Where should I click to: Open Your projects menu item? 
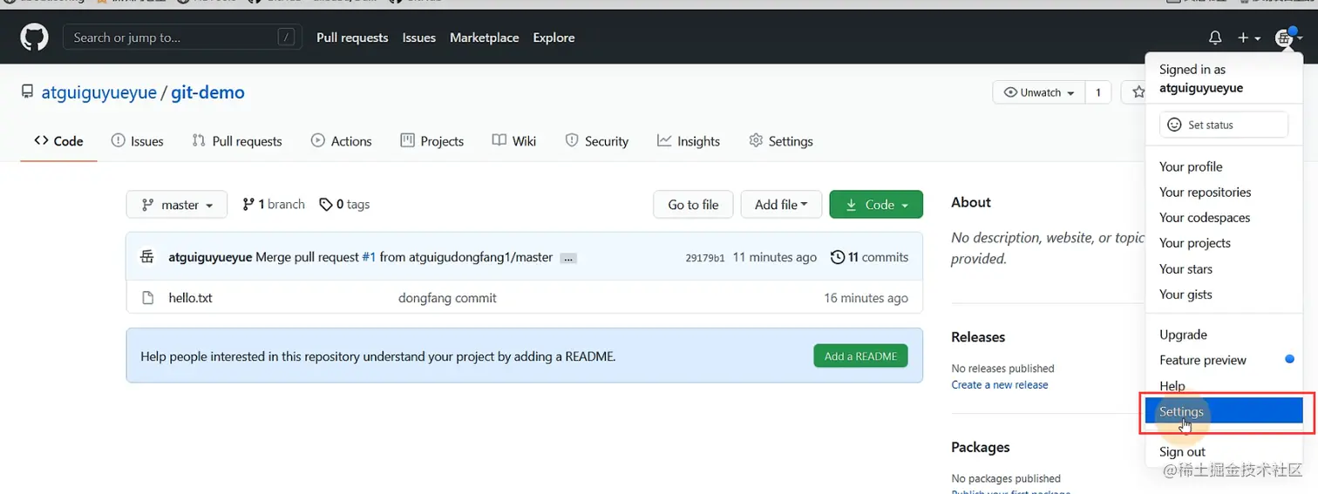click(1224, 242)
